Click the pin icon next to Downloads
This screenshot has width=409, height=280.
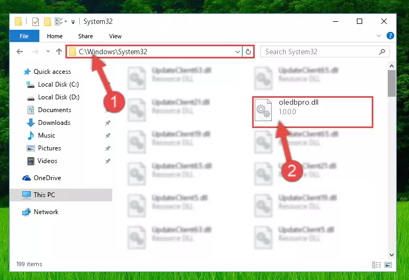(x=108, y=123)
